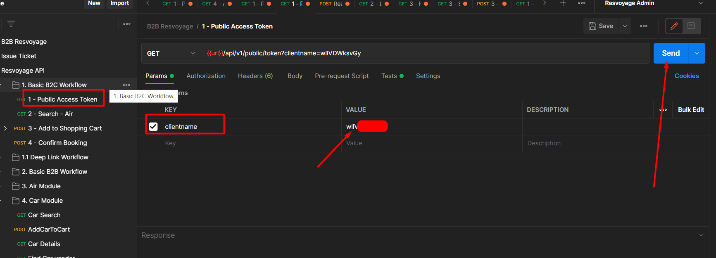This screenshot has width=716, height=258.
Task: Open the Issue Ticket collection
Action: [19, 56]
